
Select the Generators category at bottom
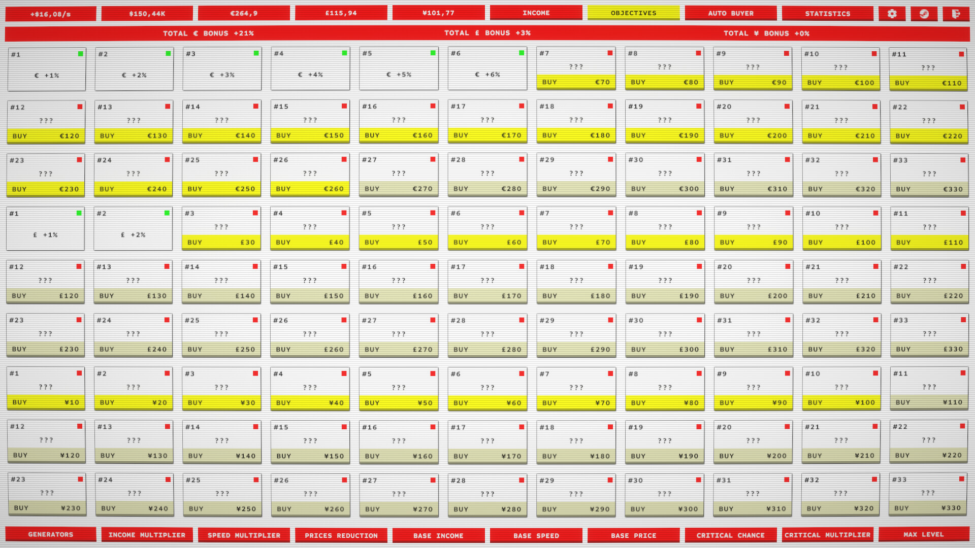50,535
